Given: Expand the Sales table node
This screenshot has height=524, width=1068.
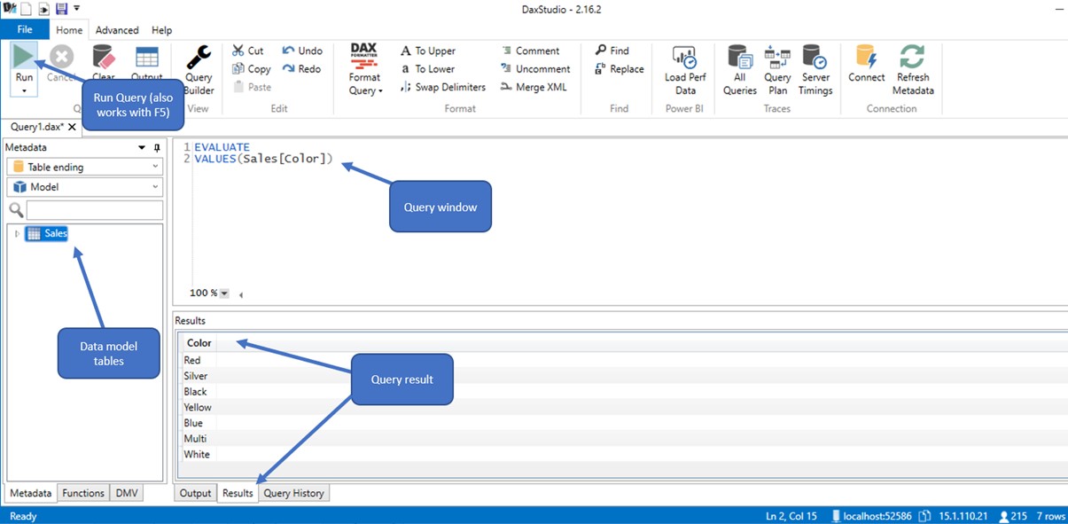Looking at the screenshot, I should tap(17, 234).
